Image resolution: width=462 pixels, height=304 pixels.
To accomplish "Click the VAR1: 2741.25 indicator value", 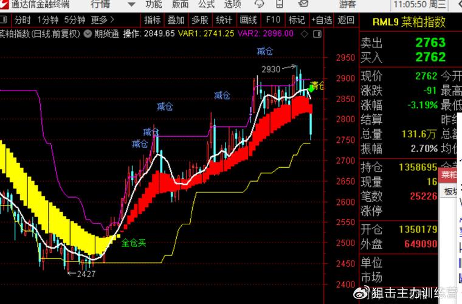I will 206,33.
